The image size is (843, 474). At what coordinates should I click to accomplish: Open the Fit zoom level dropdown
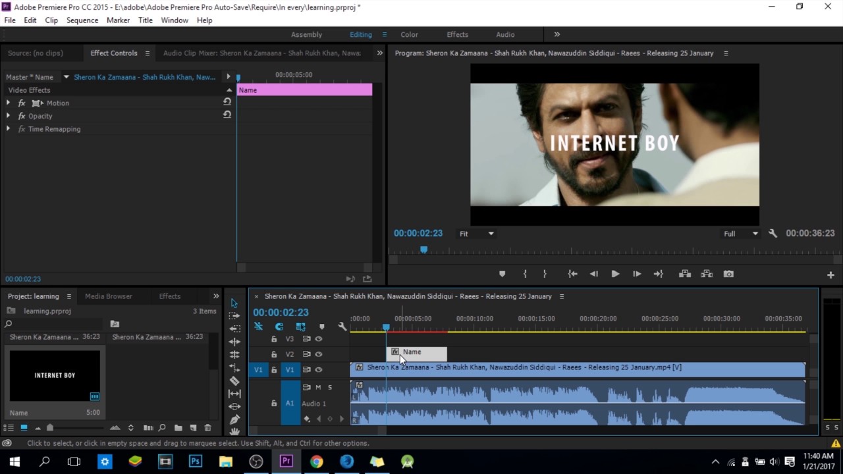[476, 234]
